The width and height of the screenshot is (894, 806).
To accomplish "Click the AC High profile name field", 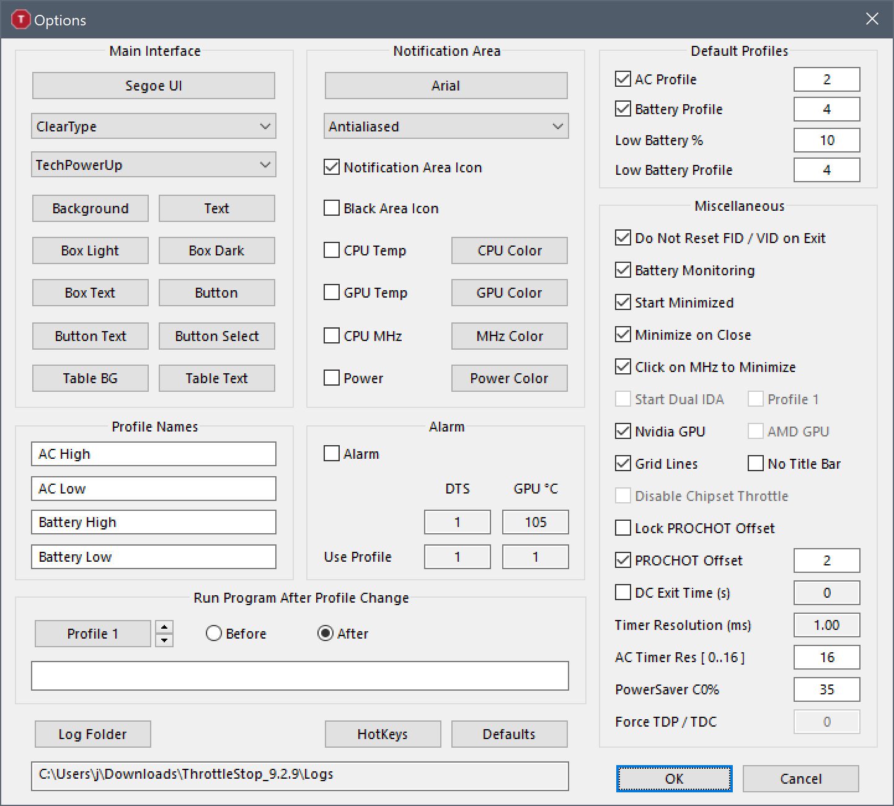I will pos(154,454).
